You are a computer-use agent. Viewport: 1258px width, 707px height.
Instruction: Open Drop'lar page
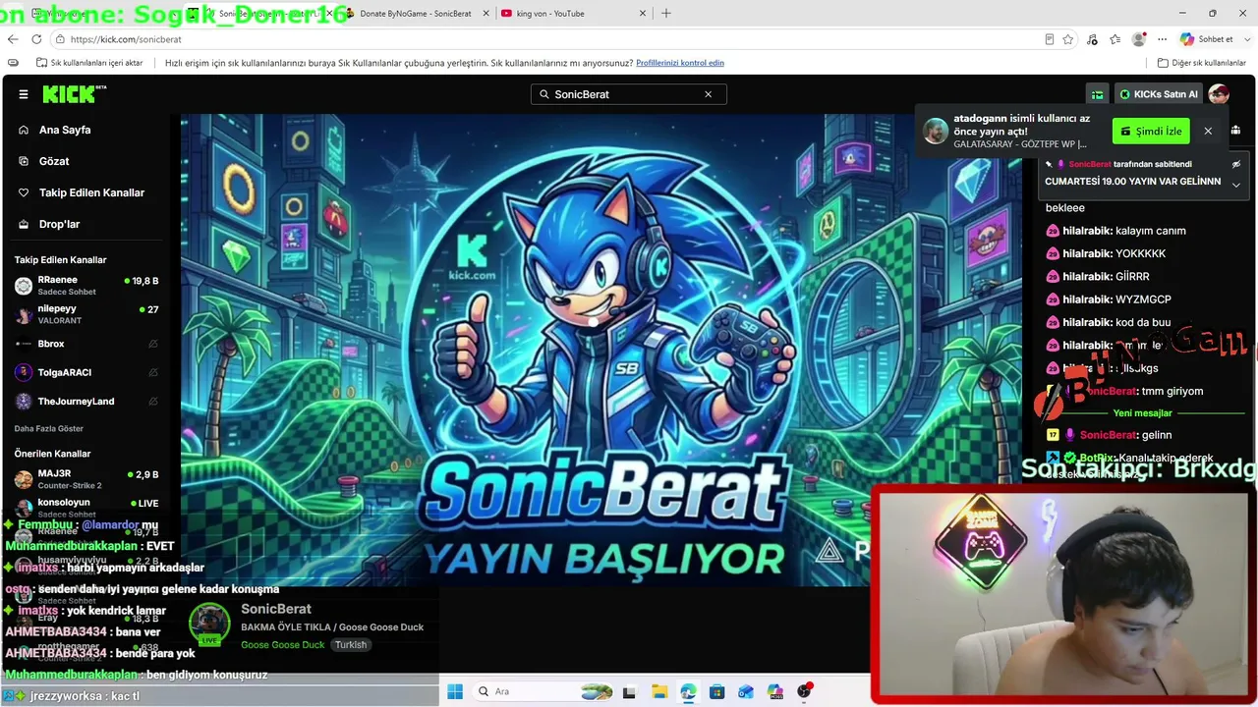tap(59, 224)
